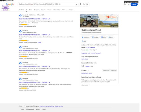Viewport: 141px width, 112px height.
Task: Click the Call button
Action: click(84, 41)
